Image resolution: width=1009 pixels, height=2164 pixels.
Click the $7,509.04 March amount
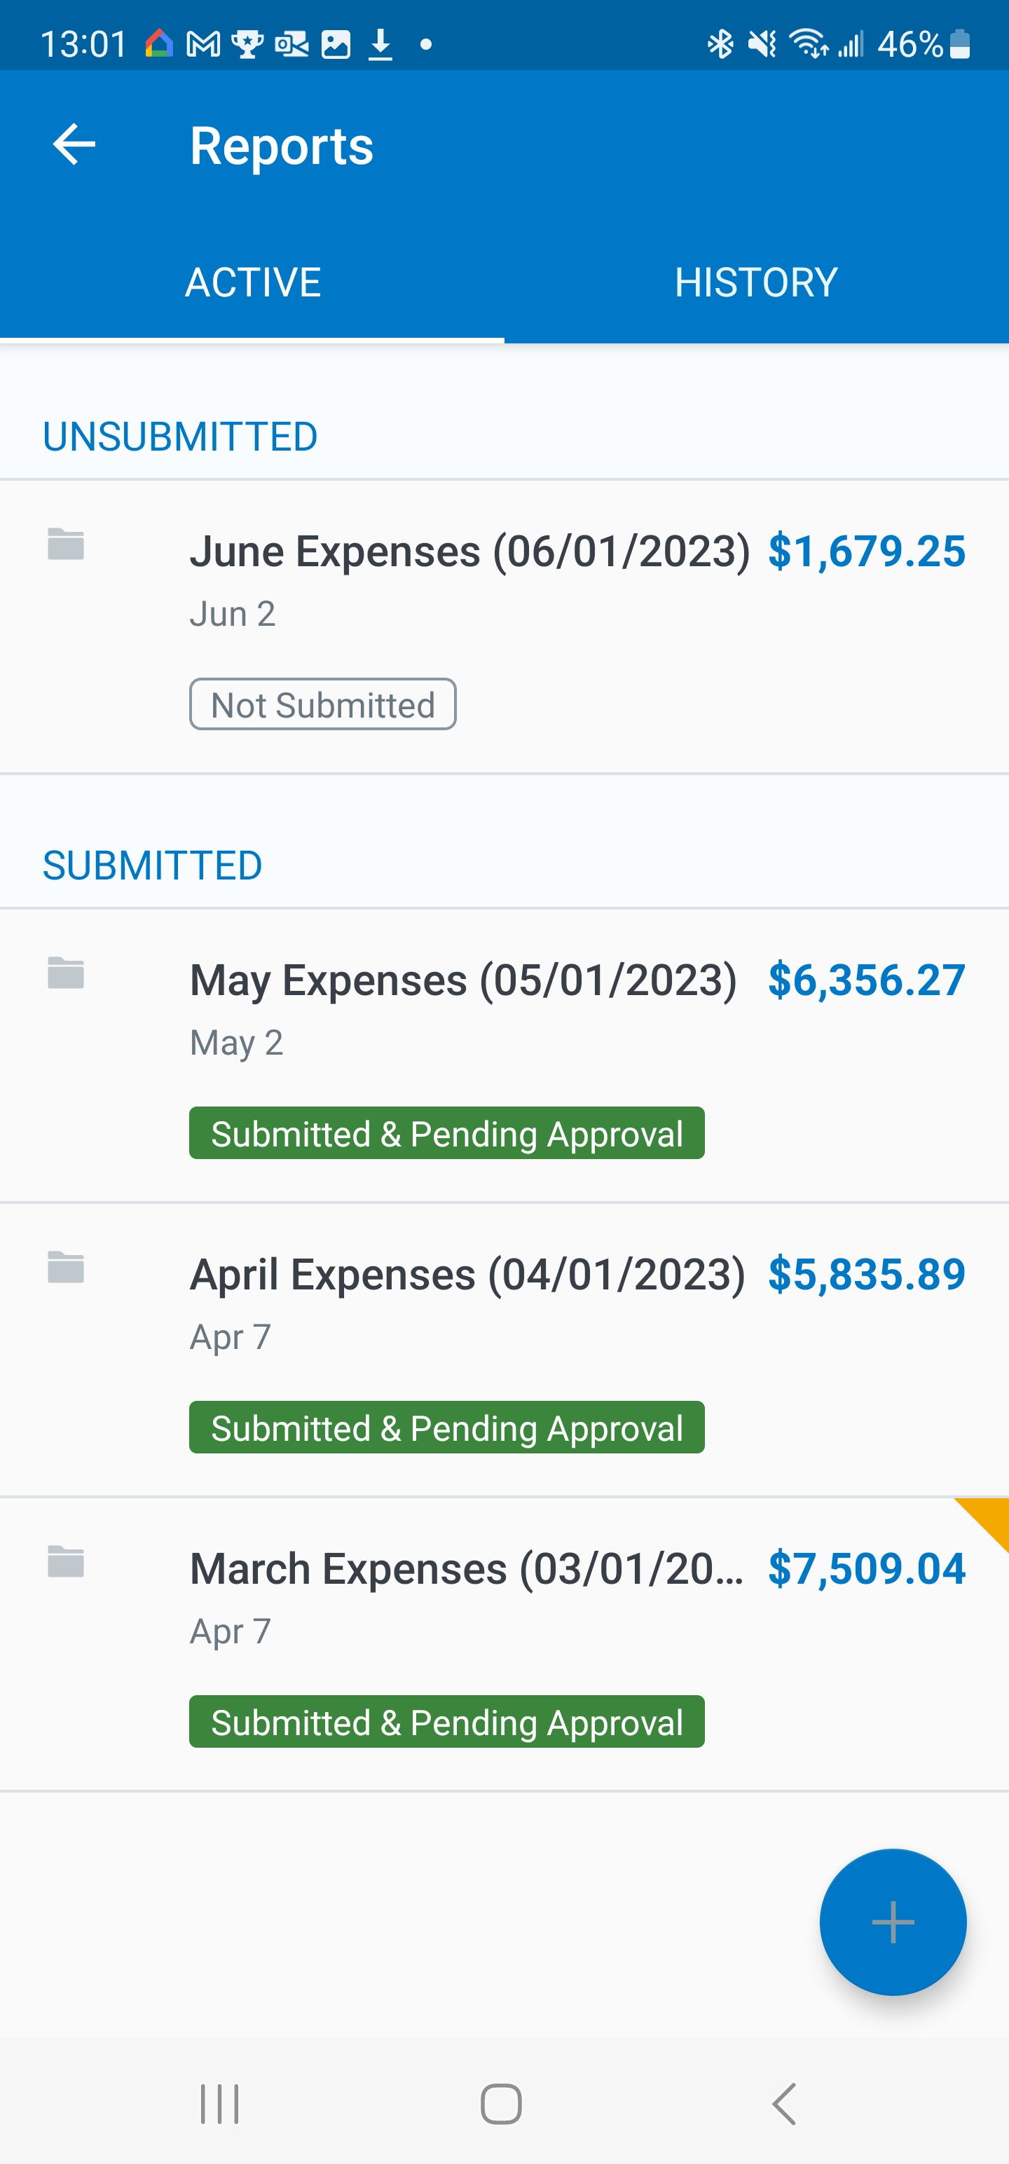coord(866,1568)
